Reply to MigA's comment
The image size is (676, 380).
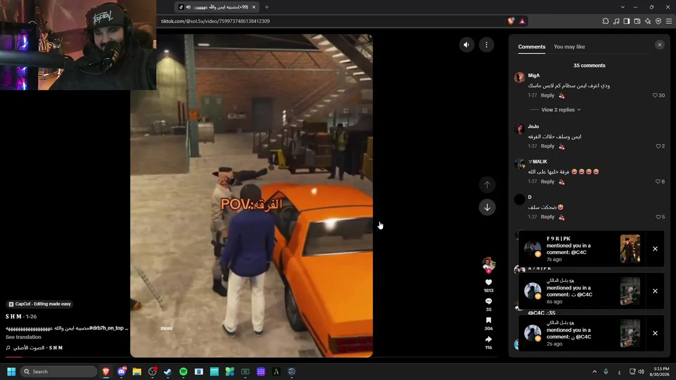point(548,96)
